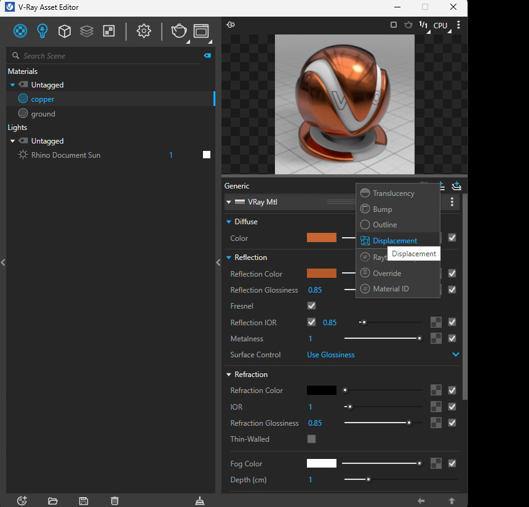Screen dimensions: 529x507
Task: Toggle the Reflection IOR checkbox left of its value
Action: tap(311, 322)
